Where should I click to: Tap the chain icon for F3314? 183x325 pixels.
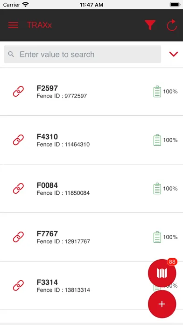[18, 285]
